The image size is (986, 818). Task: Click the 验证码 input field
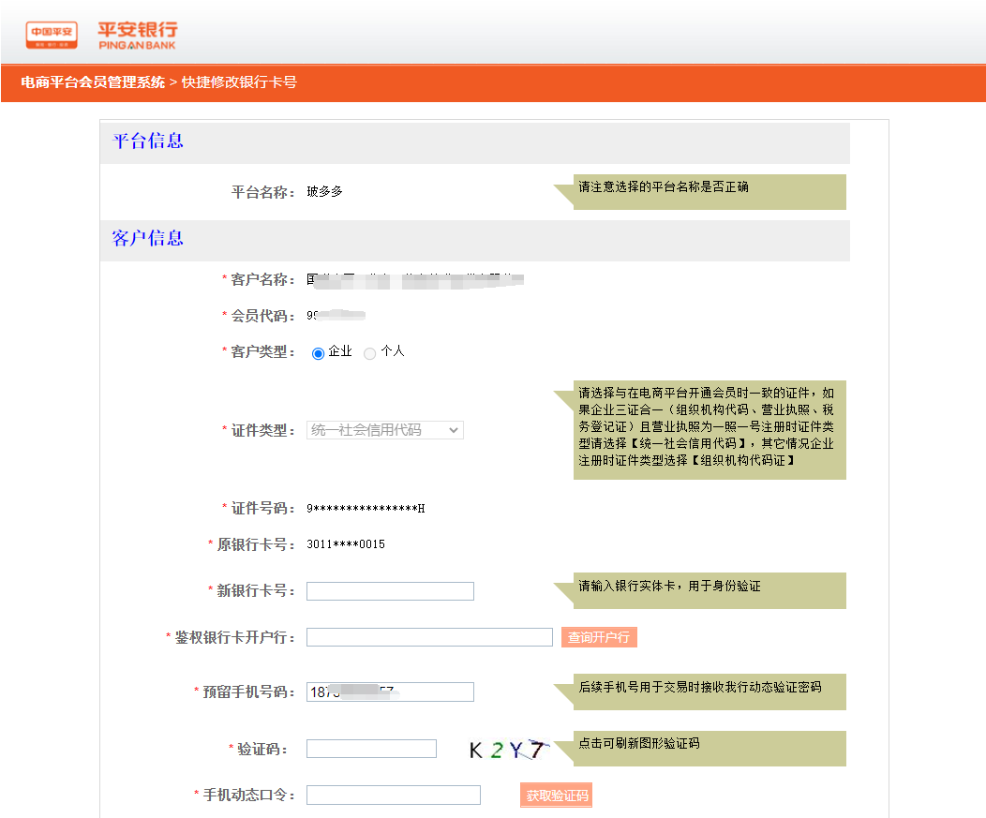coord(371,749)
